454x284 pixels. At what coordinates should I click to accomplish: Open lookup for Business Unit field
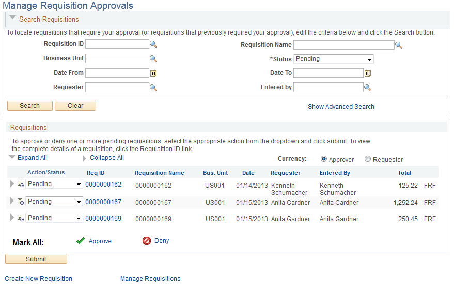pyautogui.click(x=153, y=59)
